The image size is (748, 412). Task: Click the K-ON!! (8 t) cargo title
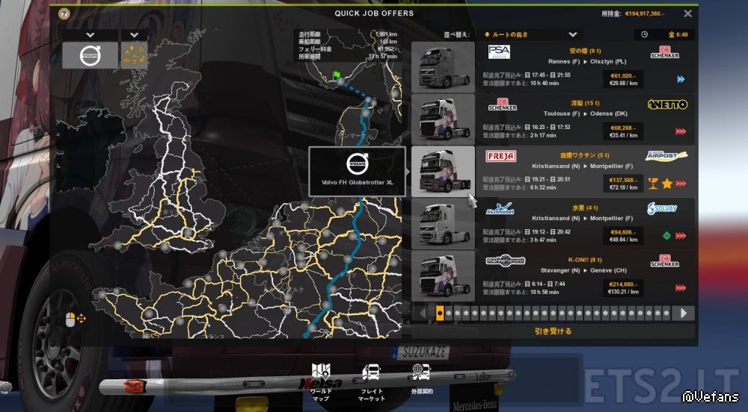coord(584,260)
